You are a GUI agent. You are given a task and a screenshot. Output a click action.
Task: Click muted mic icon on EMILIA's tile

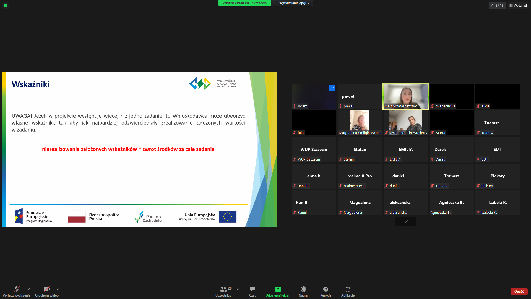387,159
